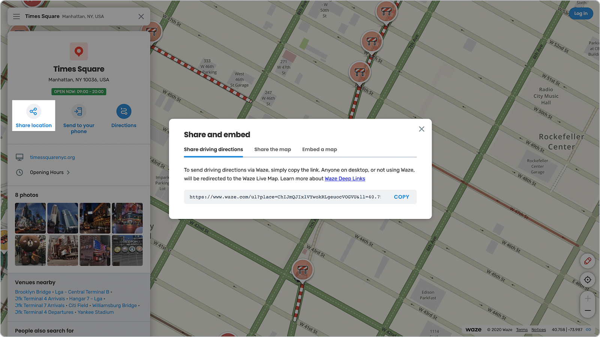Click COPY to copy the link
600x337 pixels.
tap(401, 197)
